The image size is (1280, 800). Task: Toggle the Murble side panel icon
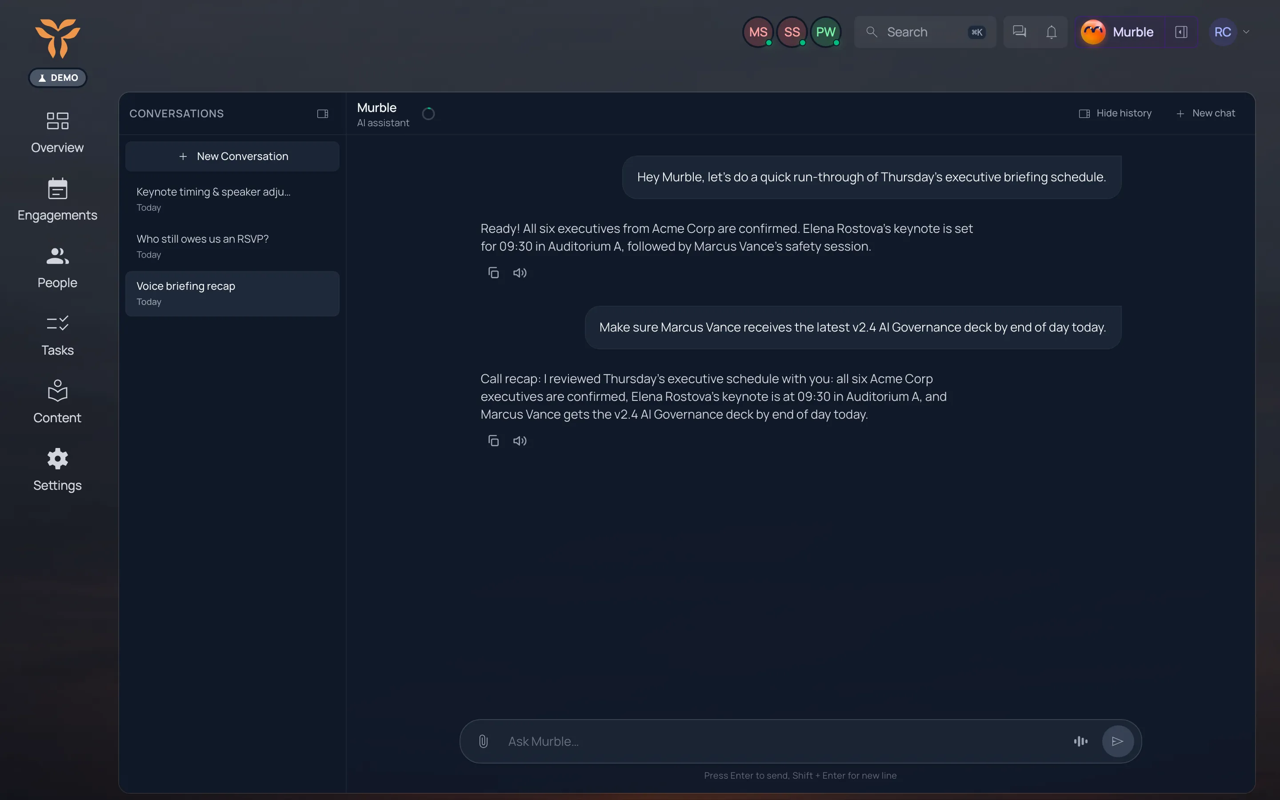pyautogui.click(x=1181, y=32)
